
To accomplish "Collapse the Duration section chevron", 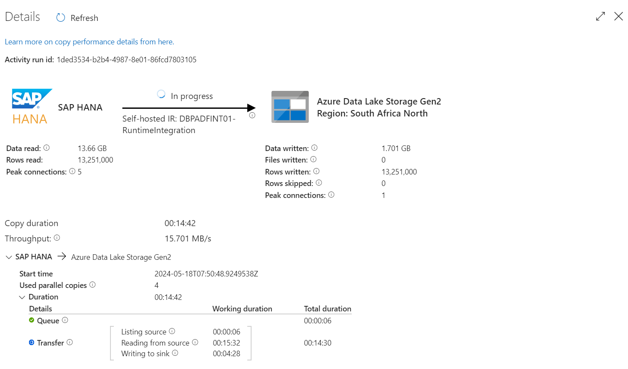I will pyautogui.click(x=22, y=297).
